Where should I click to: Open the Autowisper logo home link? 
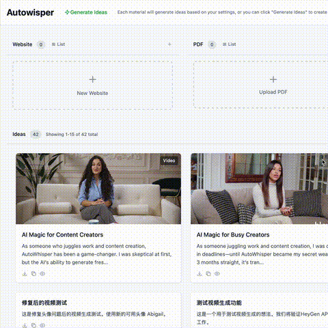tap(30, 12)
